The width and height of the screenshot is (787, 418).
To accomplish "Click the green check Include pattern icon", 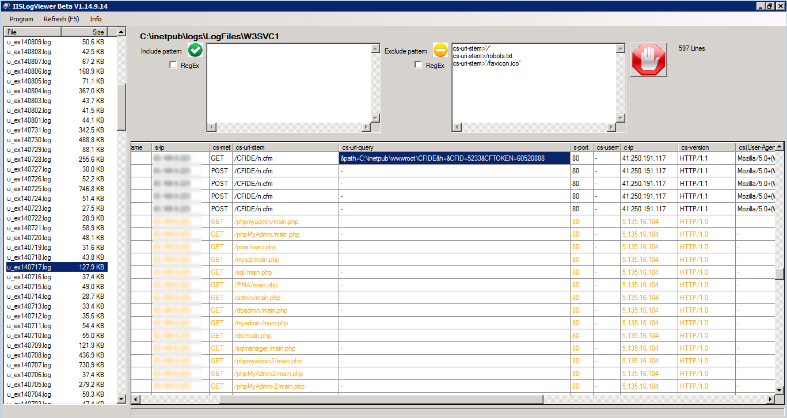I will coord(195,50).
